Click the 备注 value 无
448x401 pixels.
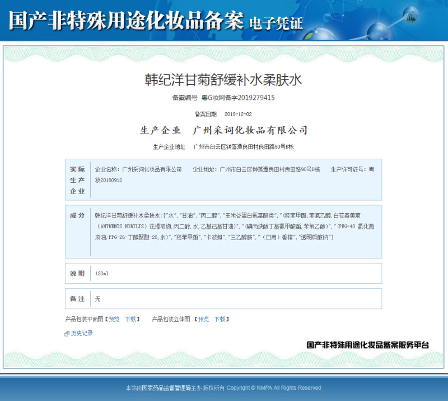point(97,299)
